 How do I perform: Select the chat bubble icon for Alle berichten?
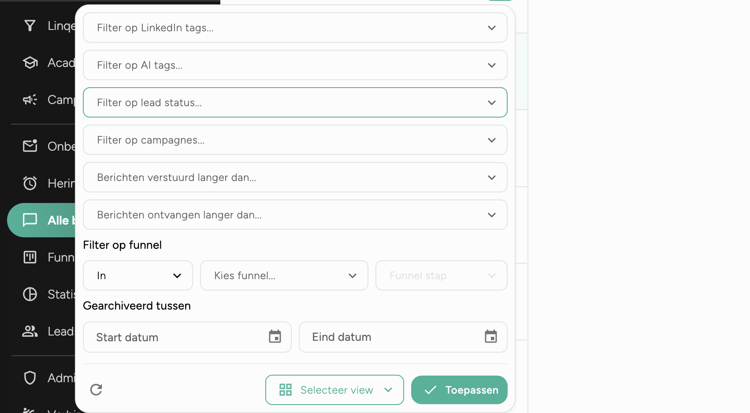[30, 220]
